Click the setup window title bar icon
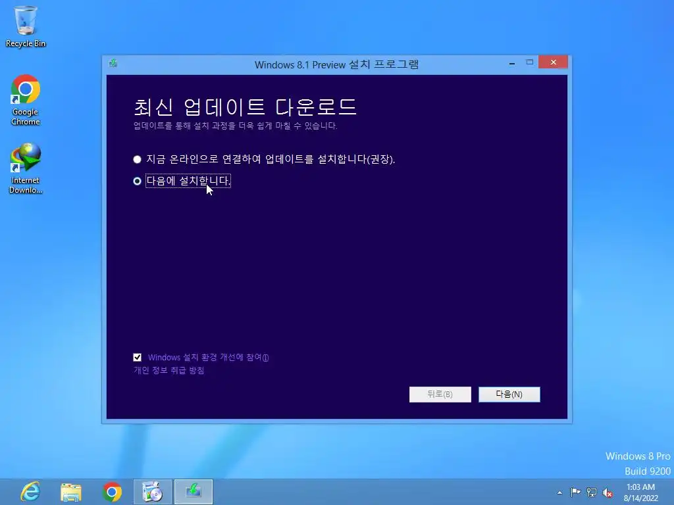 113,64
